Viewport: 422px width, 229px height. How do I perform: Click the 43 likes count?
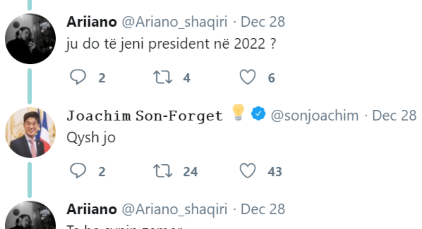275,172
